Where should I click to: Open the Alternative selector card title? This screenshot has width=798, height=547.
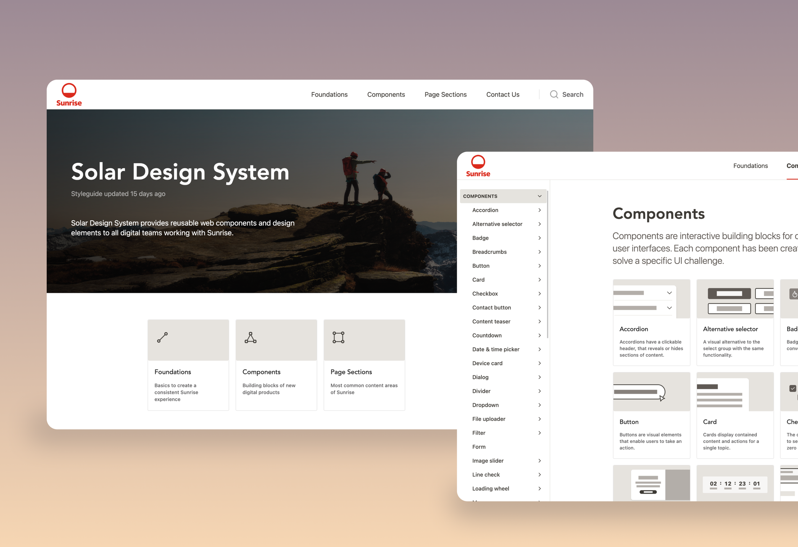[x=730, y=329]
